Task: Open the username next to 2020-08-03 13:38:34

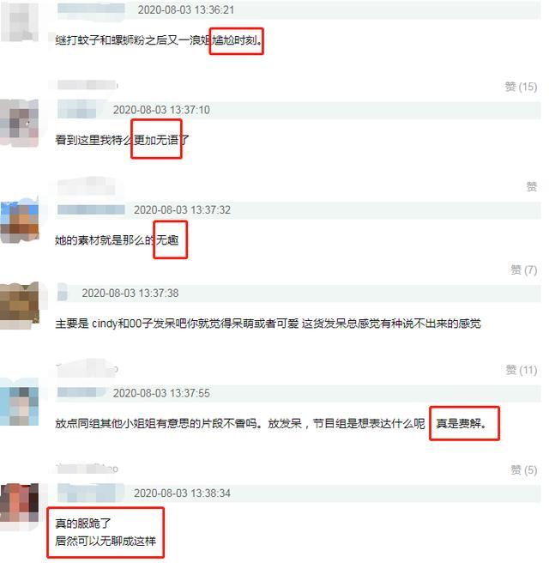Action: pos(91,493)
